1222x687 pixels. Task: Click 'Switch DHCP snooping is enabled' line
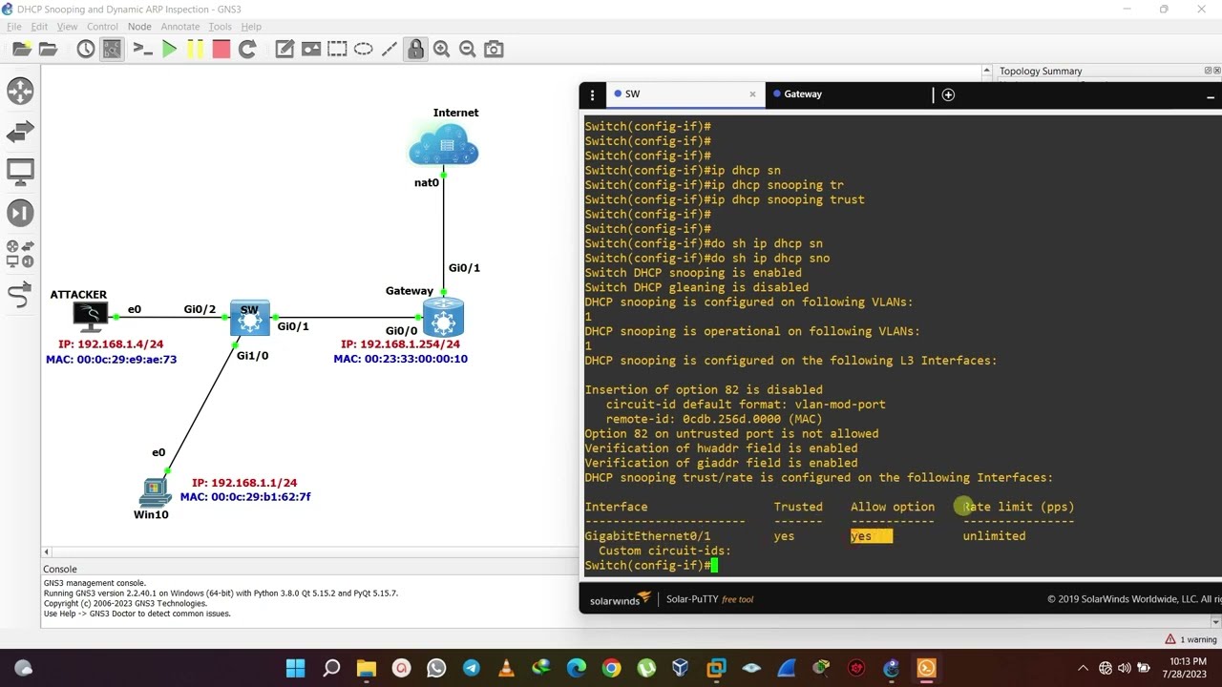tap(693, 273)
